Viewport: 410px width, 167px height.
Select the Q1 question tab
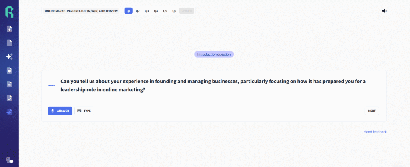(x=128, y=11)
